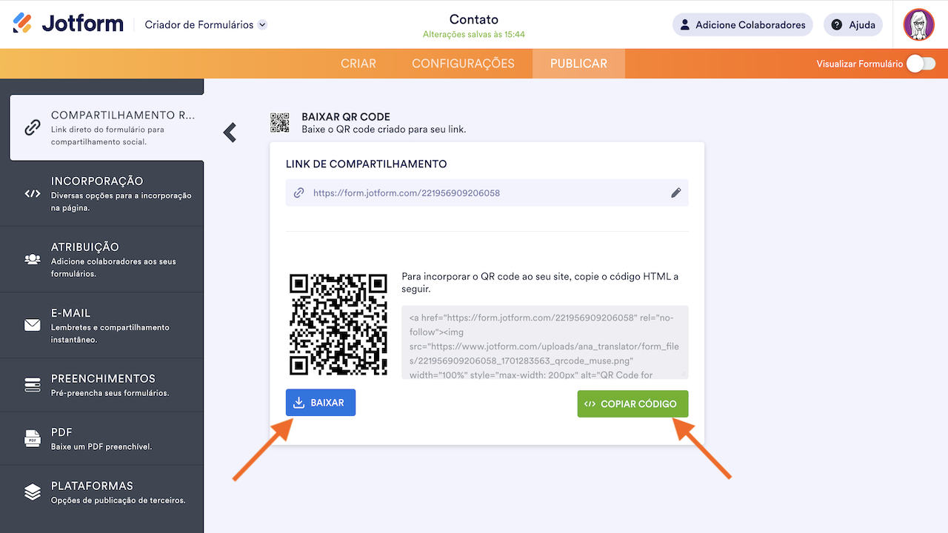Click the back chevron arrow
Image resolution: width=948 pixels, height=533 pixels.
230,133
